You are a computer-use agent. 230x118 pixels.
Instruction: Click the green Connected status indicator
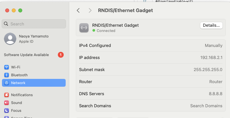pyautogui.click(x=94, y=30)
